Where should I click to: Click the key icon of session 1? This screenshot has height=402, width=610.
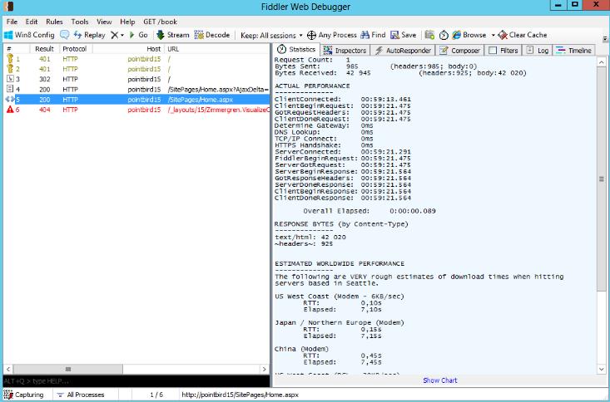10,59
